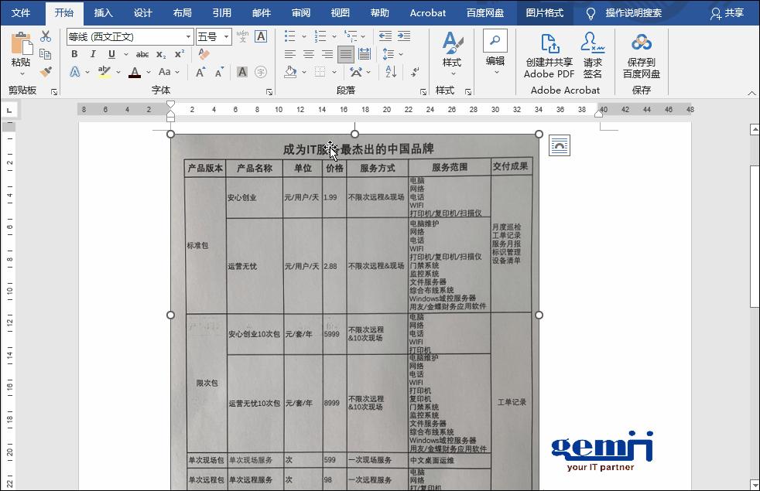Click the picture layout options icon beside image
760x491 pixels.
(x=559, y=145)
